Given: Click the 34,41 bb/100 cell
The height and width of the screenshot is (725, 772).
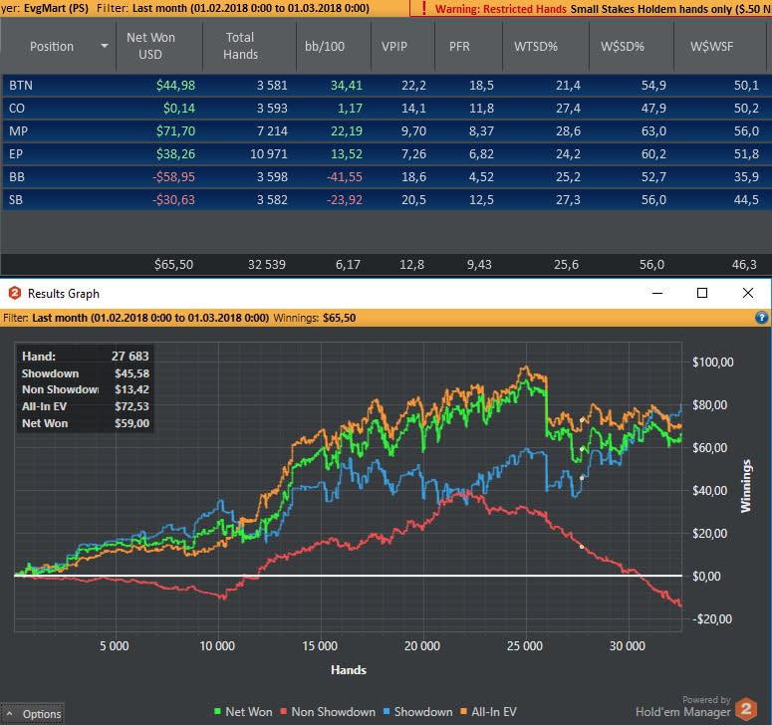Looking at the screenshot, I should [346, 86].
